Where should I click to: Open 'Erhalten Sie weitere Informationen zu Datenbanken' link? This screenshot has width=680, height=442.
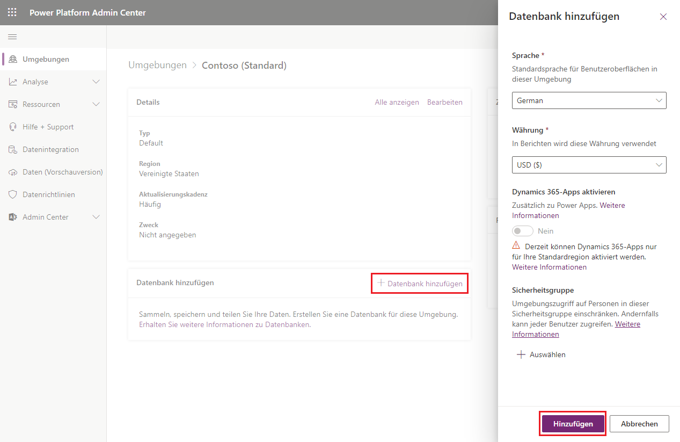coord(224,325)
